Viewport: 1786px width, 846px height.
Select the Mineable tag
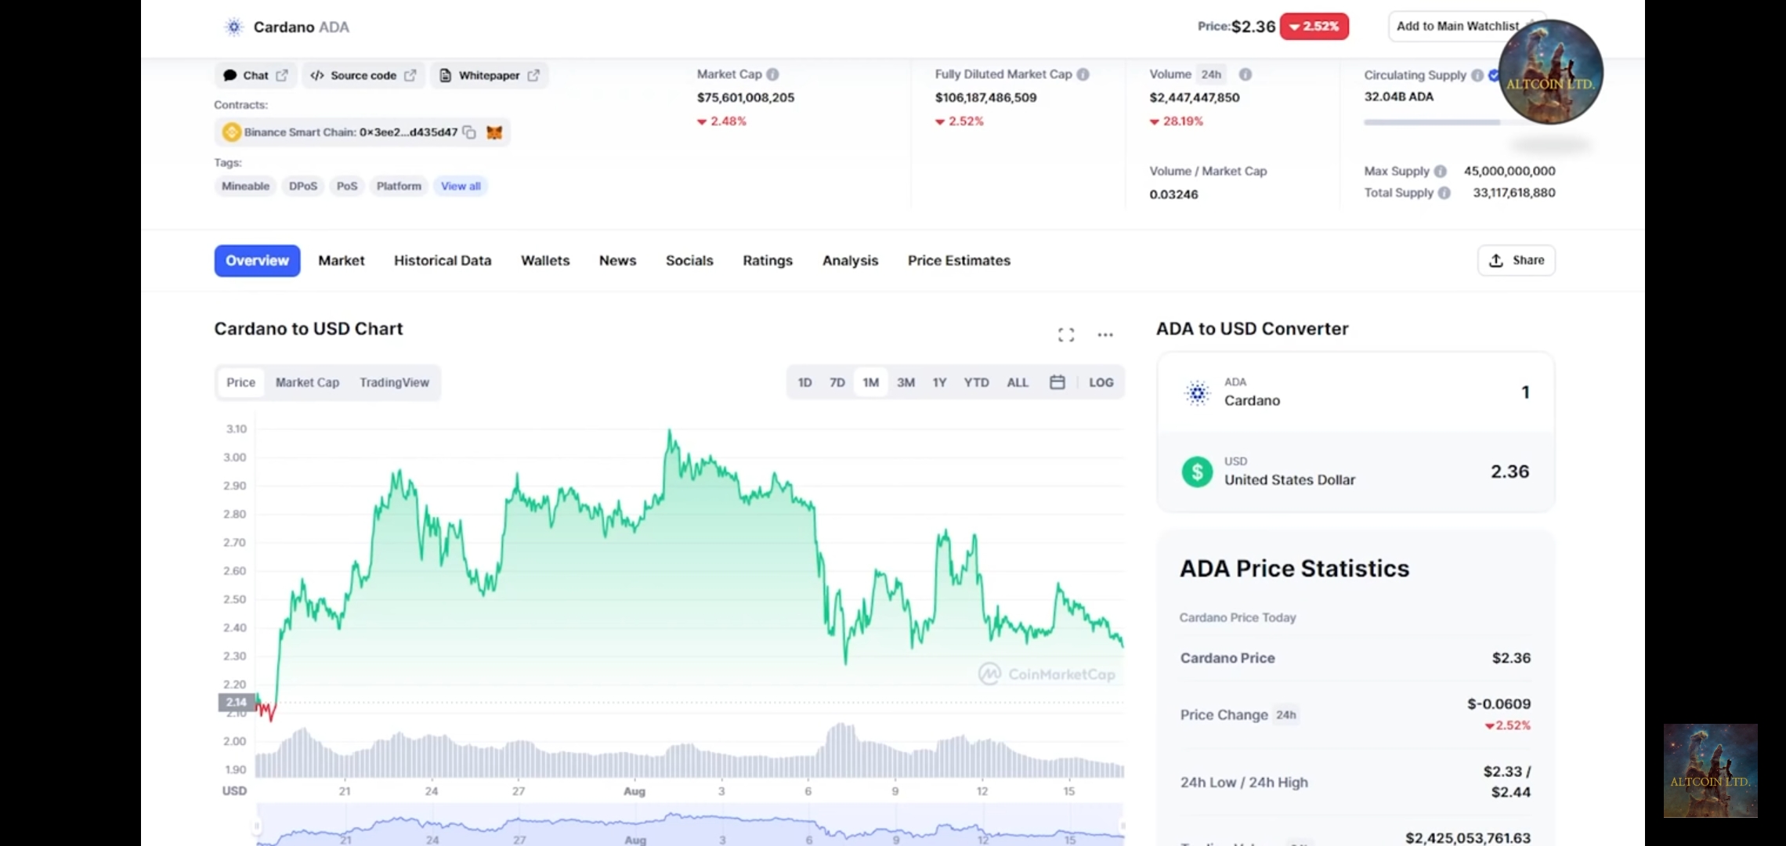[245, 186]
